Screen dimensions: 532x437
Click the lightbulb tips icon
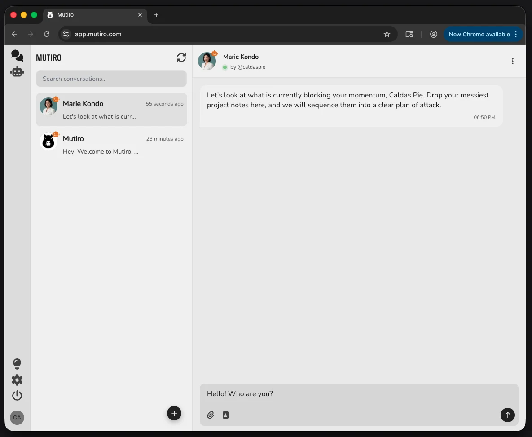17,364
